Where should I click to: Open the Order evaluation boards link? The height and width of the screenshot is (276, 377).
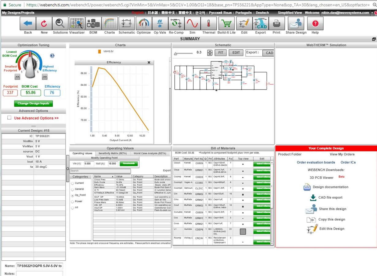pyautogui.click(x=316, y=162)
